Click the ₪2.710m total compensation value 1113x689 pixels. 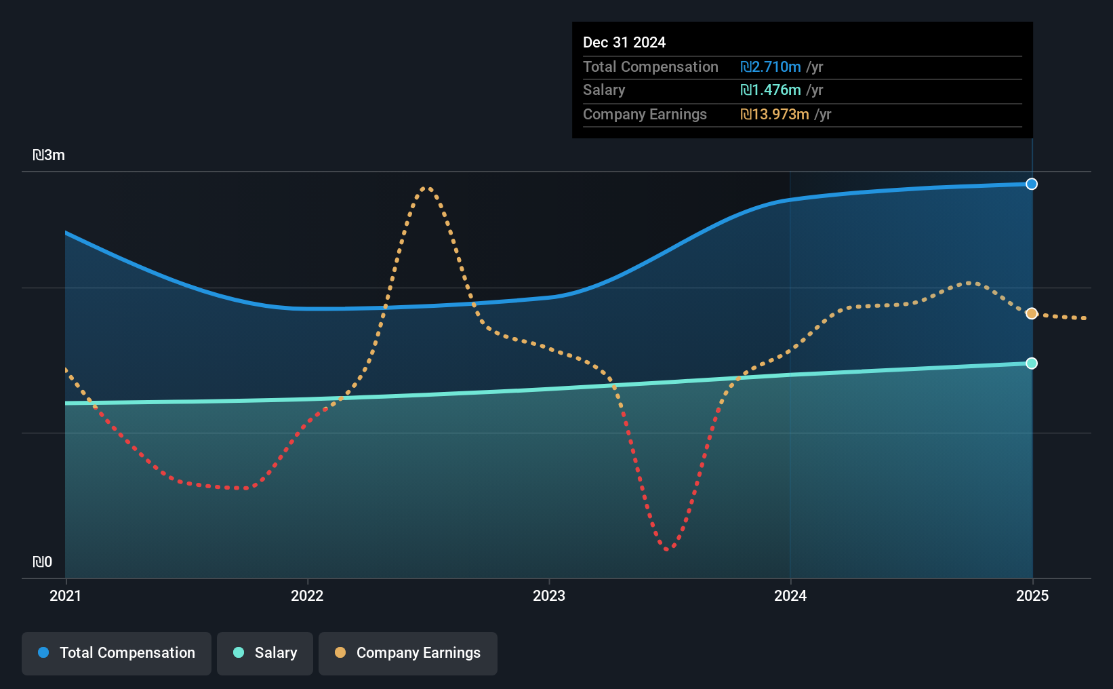click(x=771, y=67)
